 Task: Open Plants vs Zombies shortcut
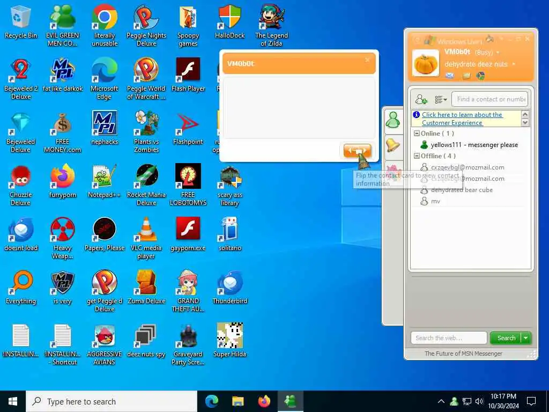tap(146, 133)
